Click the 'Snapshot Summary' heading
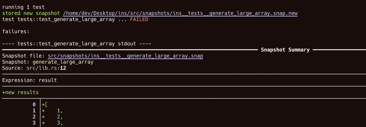Viewport: 366px width, 127px height. tap(285, 50)
